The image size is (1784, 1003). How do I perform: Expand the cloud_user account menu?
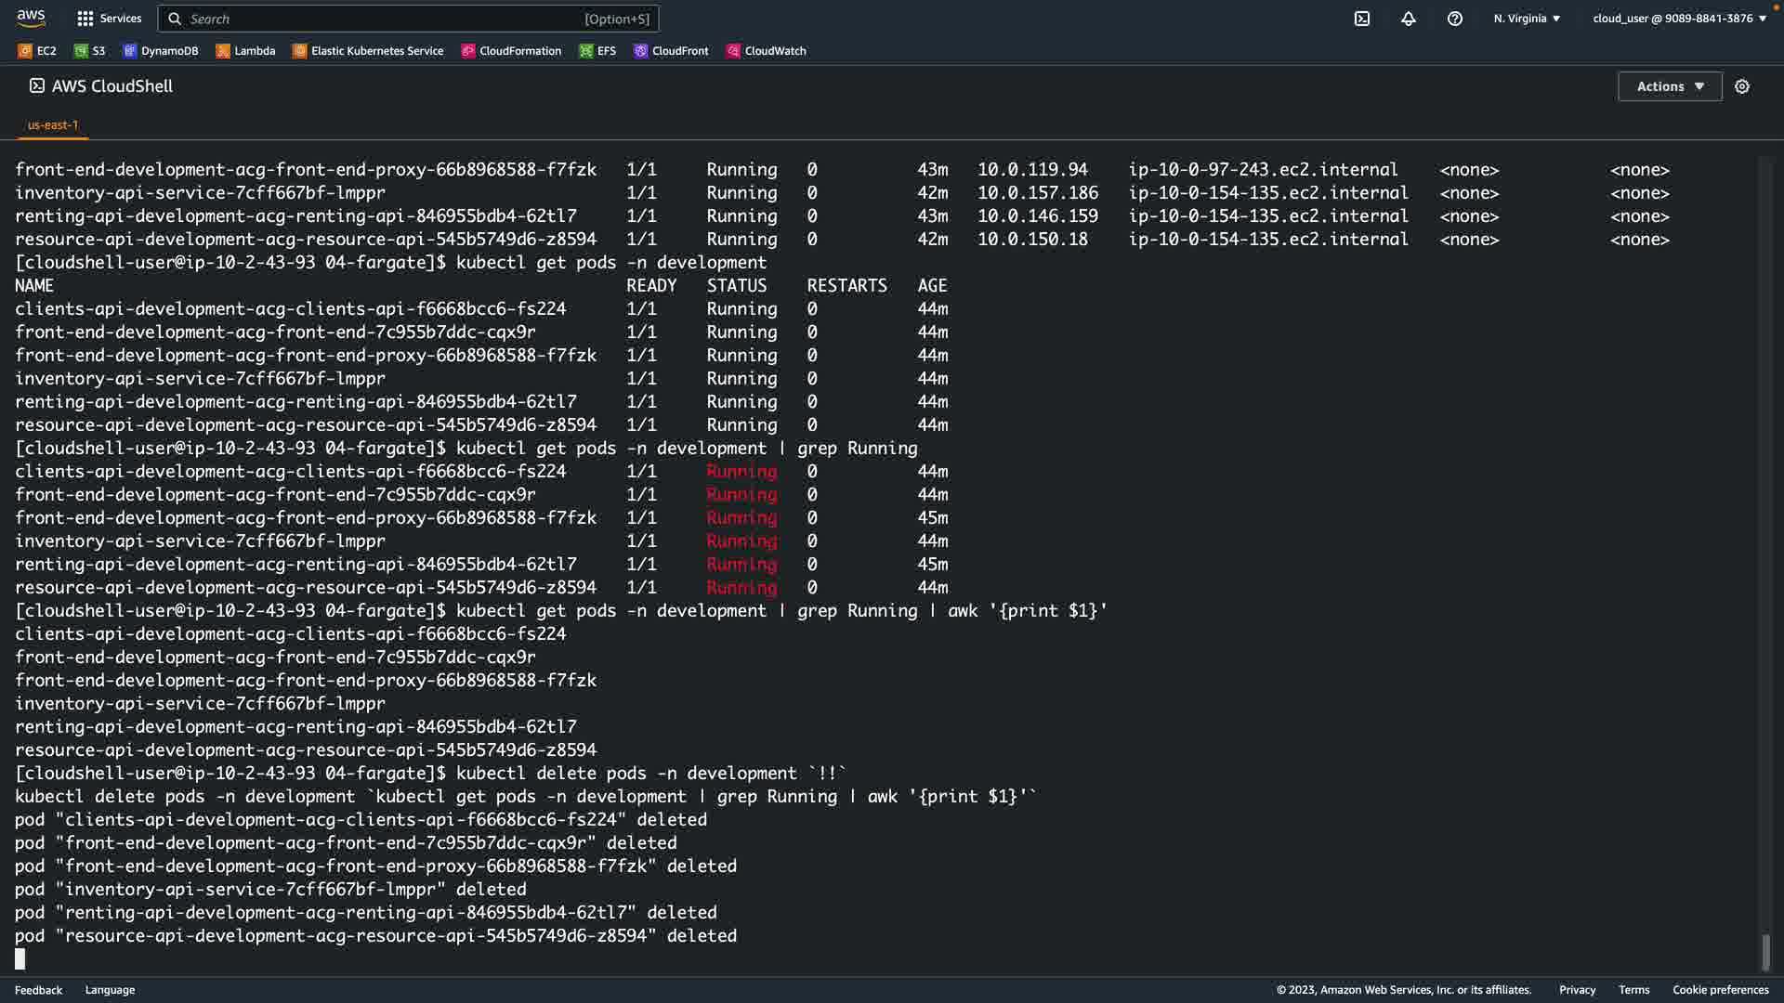pyautogui.click(x=1678, y=19)
